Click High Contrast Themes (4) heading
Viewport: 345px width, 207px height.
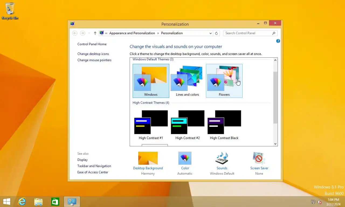151,103
